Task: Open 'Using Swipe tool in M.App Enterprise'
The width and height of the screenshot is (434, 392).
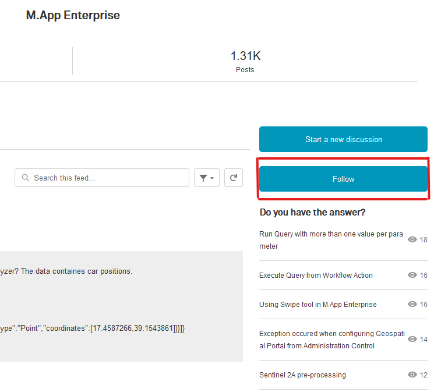Action: 317,305
